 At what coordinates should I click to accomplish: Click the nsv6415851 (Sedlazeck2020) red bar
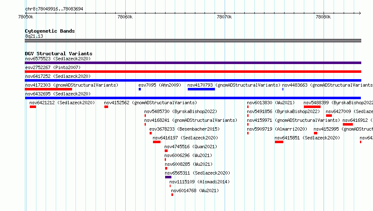coord(279,142)
